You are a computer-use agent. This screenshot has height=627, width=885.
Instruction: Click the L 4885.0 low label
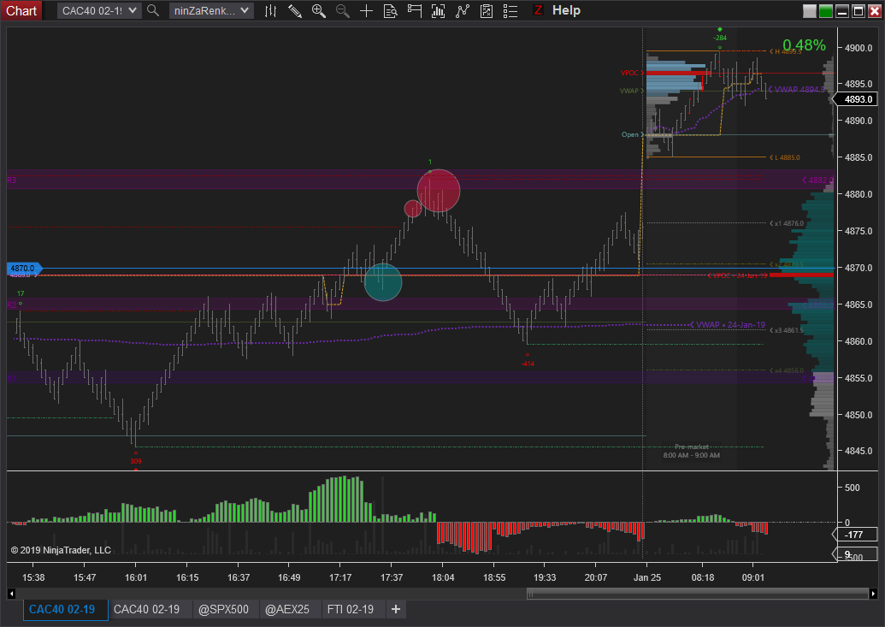pyautogui.click(x=787, y=157)
